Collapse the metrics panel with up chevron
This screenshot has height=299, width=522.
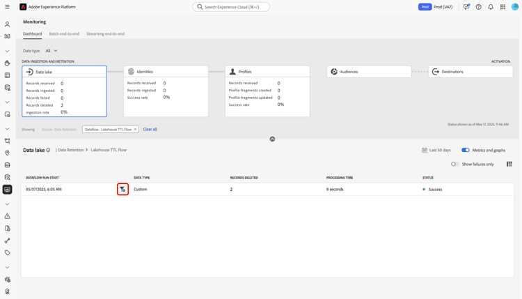pyautogui.click(x=272, y=139)
